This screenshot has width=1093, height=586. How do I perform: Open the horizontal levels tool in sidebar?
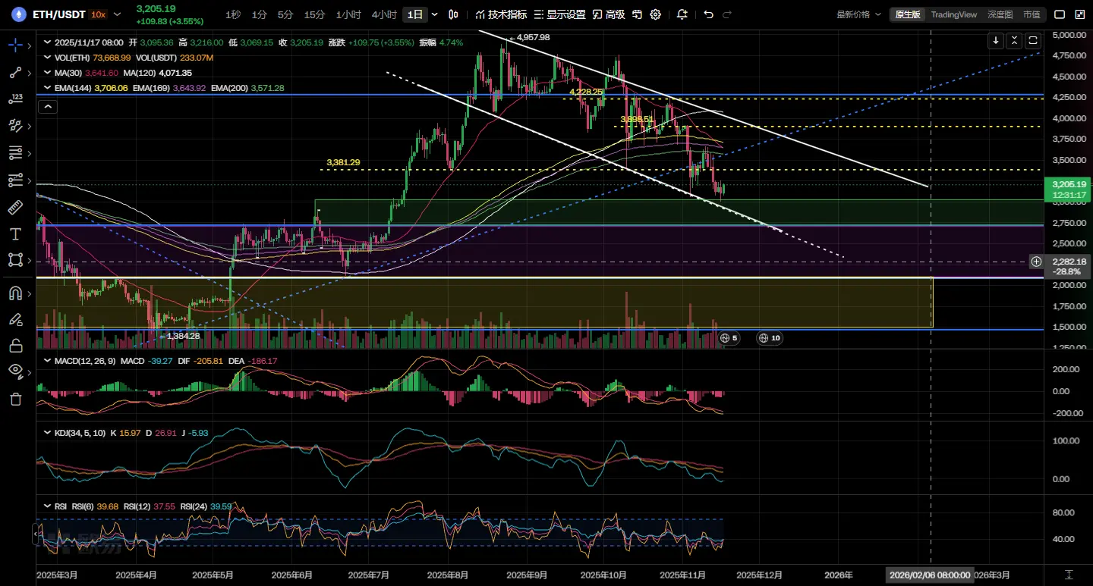coord(15,153)
